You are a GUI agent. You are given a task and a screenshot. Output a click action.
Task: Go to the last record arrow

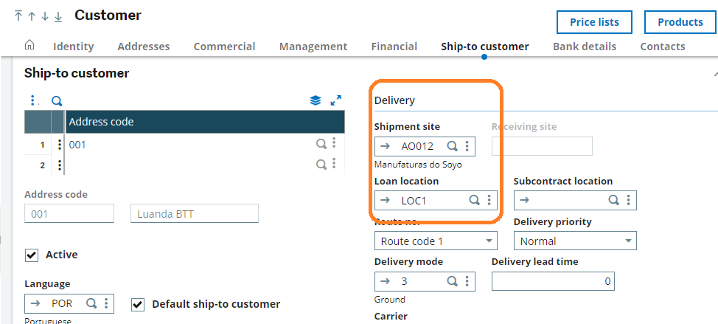point(58,16)
